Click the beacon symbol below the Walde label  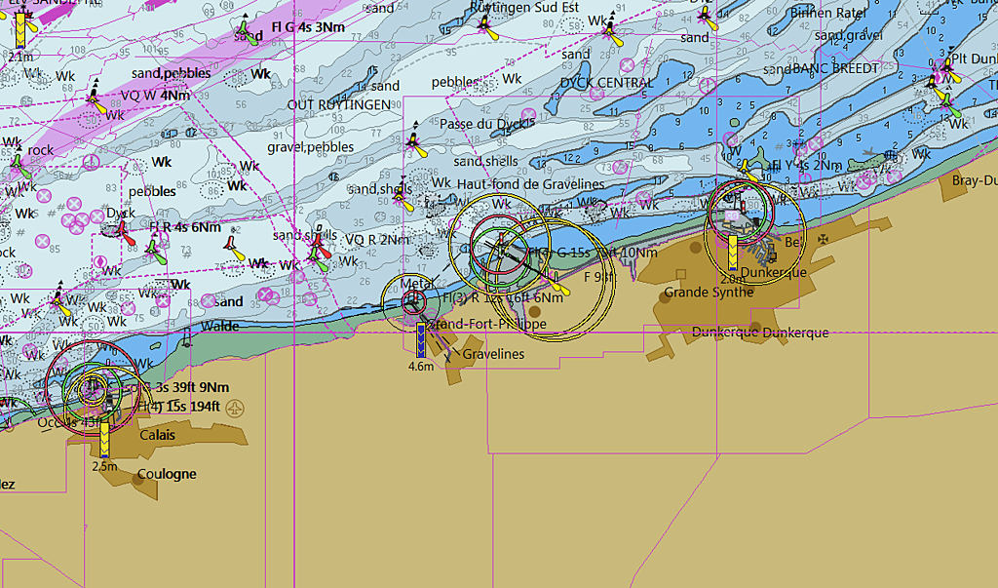tap(186, 338)
